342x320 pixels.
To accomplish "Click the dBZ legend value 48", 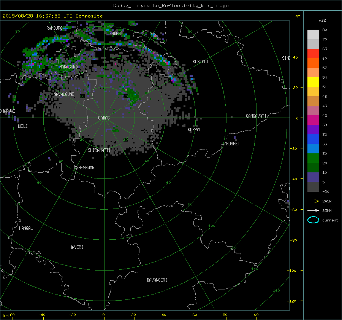I will point(325,97).
